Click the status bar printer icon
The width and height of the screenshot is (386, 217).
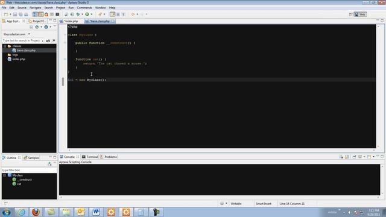pyautogui.click(x=222, y=204)
